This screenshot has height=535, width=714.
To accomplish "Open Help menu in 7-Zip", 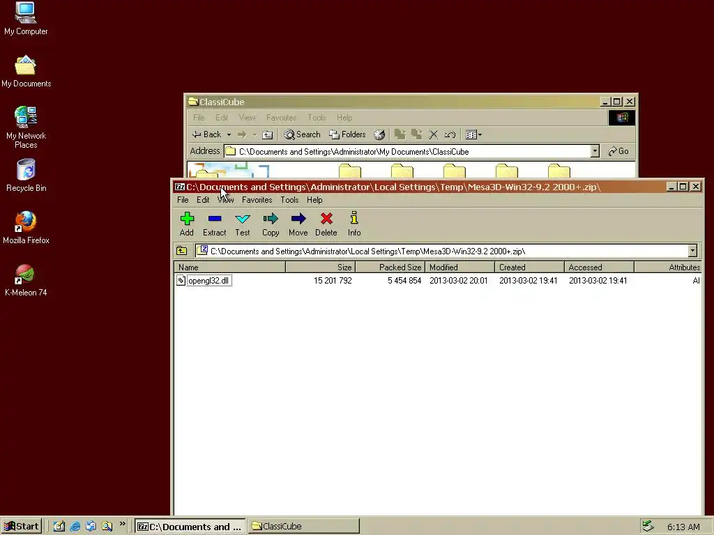I will coord(314,200).
